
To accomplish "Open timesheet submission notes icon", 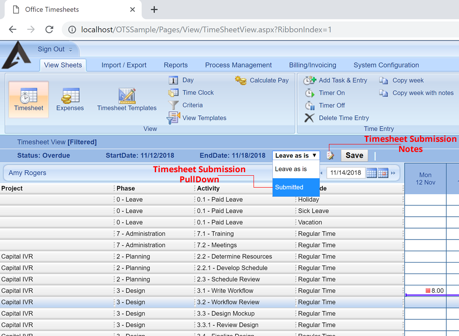I will (x=330, y=155).
